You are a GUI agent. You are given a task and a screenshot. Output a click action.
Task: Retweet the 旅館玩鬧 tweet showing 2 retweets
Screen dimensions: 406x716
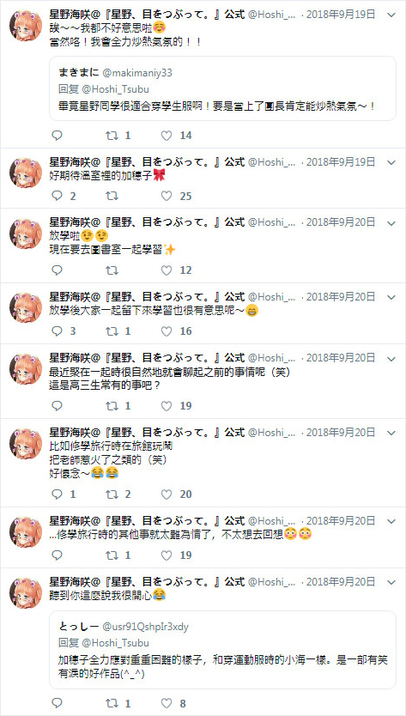(112, 495)
